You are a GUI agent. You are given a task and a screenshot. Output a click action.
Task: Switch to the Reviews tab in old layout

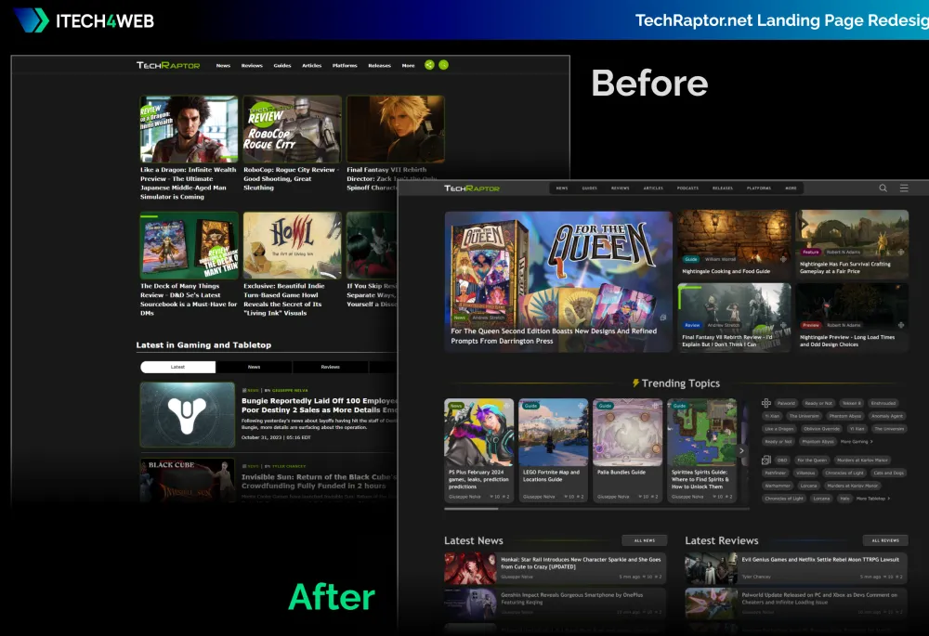tap(330, 367)
